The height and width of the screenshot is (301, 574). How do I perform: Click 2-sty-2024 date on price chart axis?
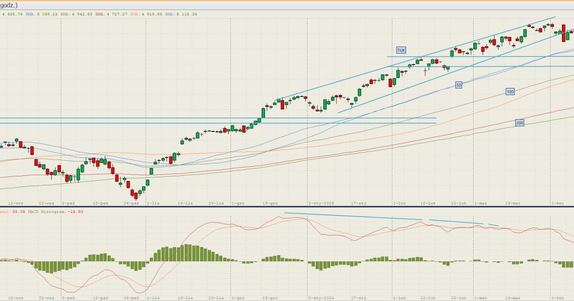tap(320, 203)
